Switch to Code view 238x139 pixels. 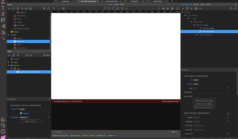(x=117, y=4)
